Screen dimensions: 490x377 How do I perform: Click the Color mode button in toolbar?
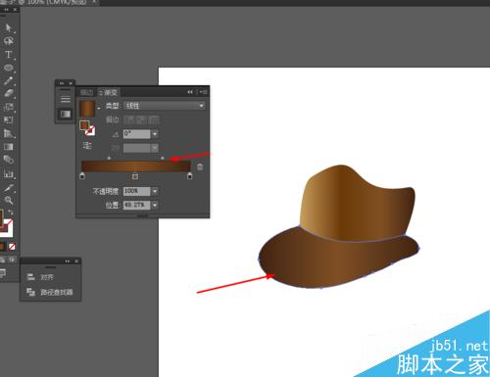point(2,247)
